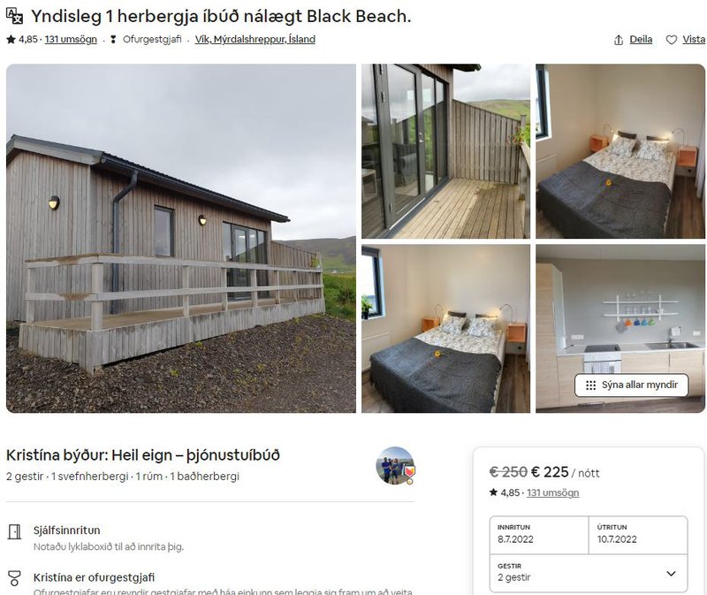Open the wooden deck terrace photo
This screenshot has height=595, width=707.
pos(445,151)
